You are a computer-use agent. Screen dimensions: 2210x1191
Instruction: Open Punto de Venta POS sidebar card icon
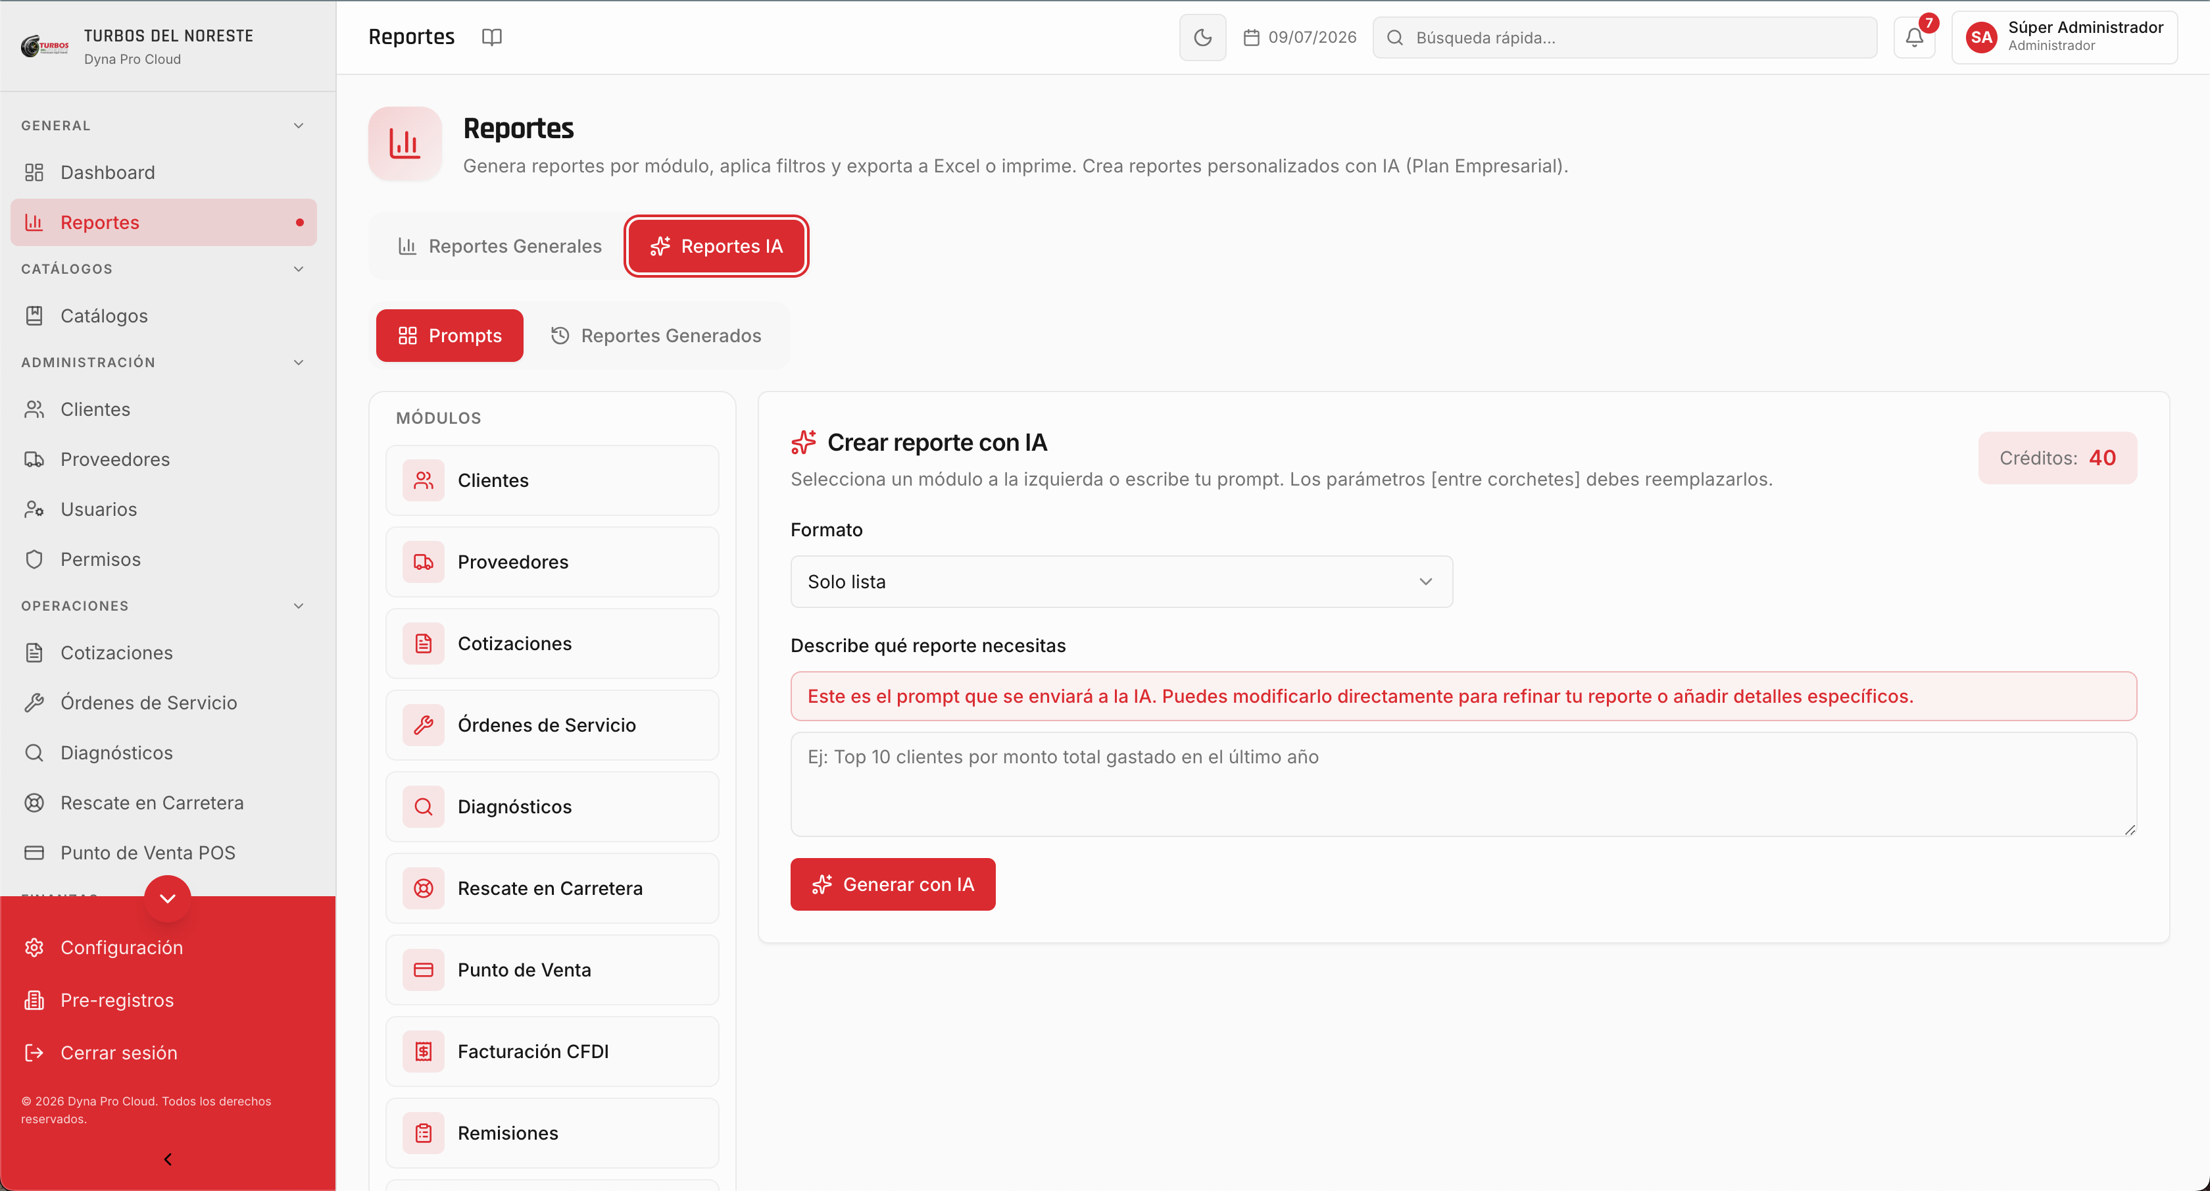pyautogui.click(x=34, y=853)
